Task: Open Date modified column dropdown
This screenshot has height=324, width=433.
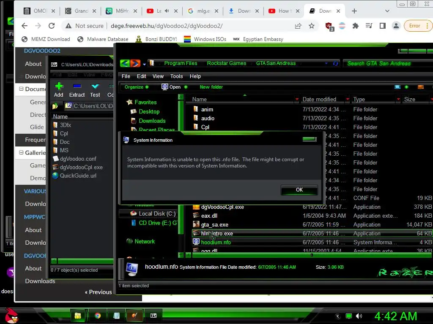Action: coord(348,99)
